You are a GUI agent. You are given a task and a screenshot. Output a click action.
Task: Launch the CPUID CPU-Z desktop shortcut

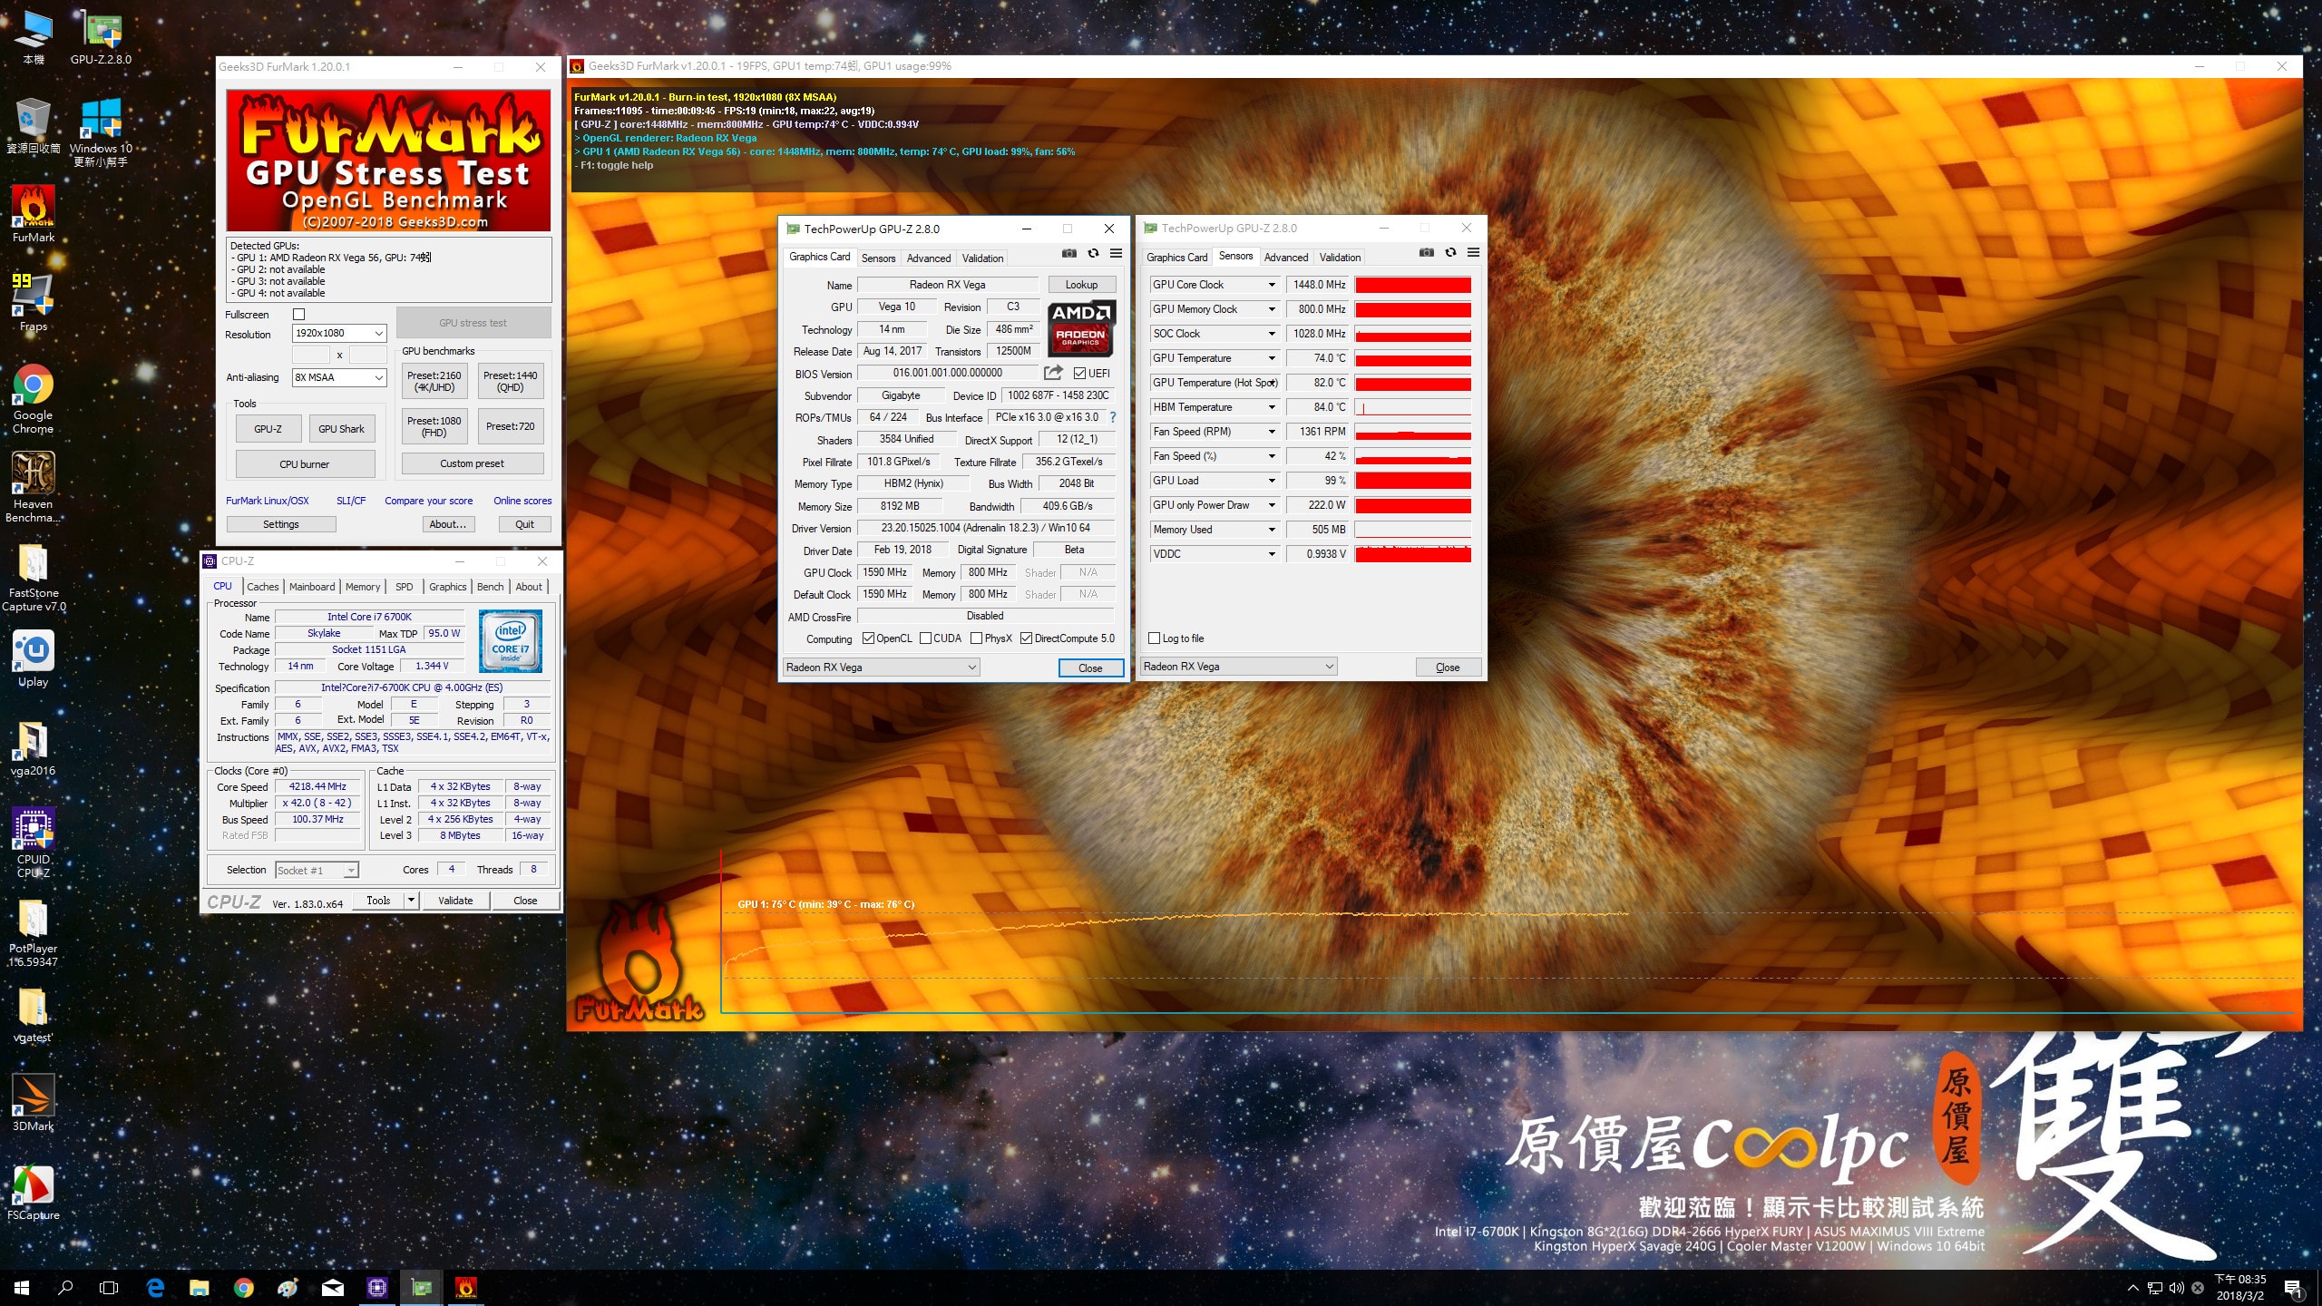click(33, 843)
